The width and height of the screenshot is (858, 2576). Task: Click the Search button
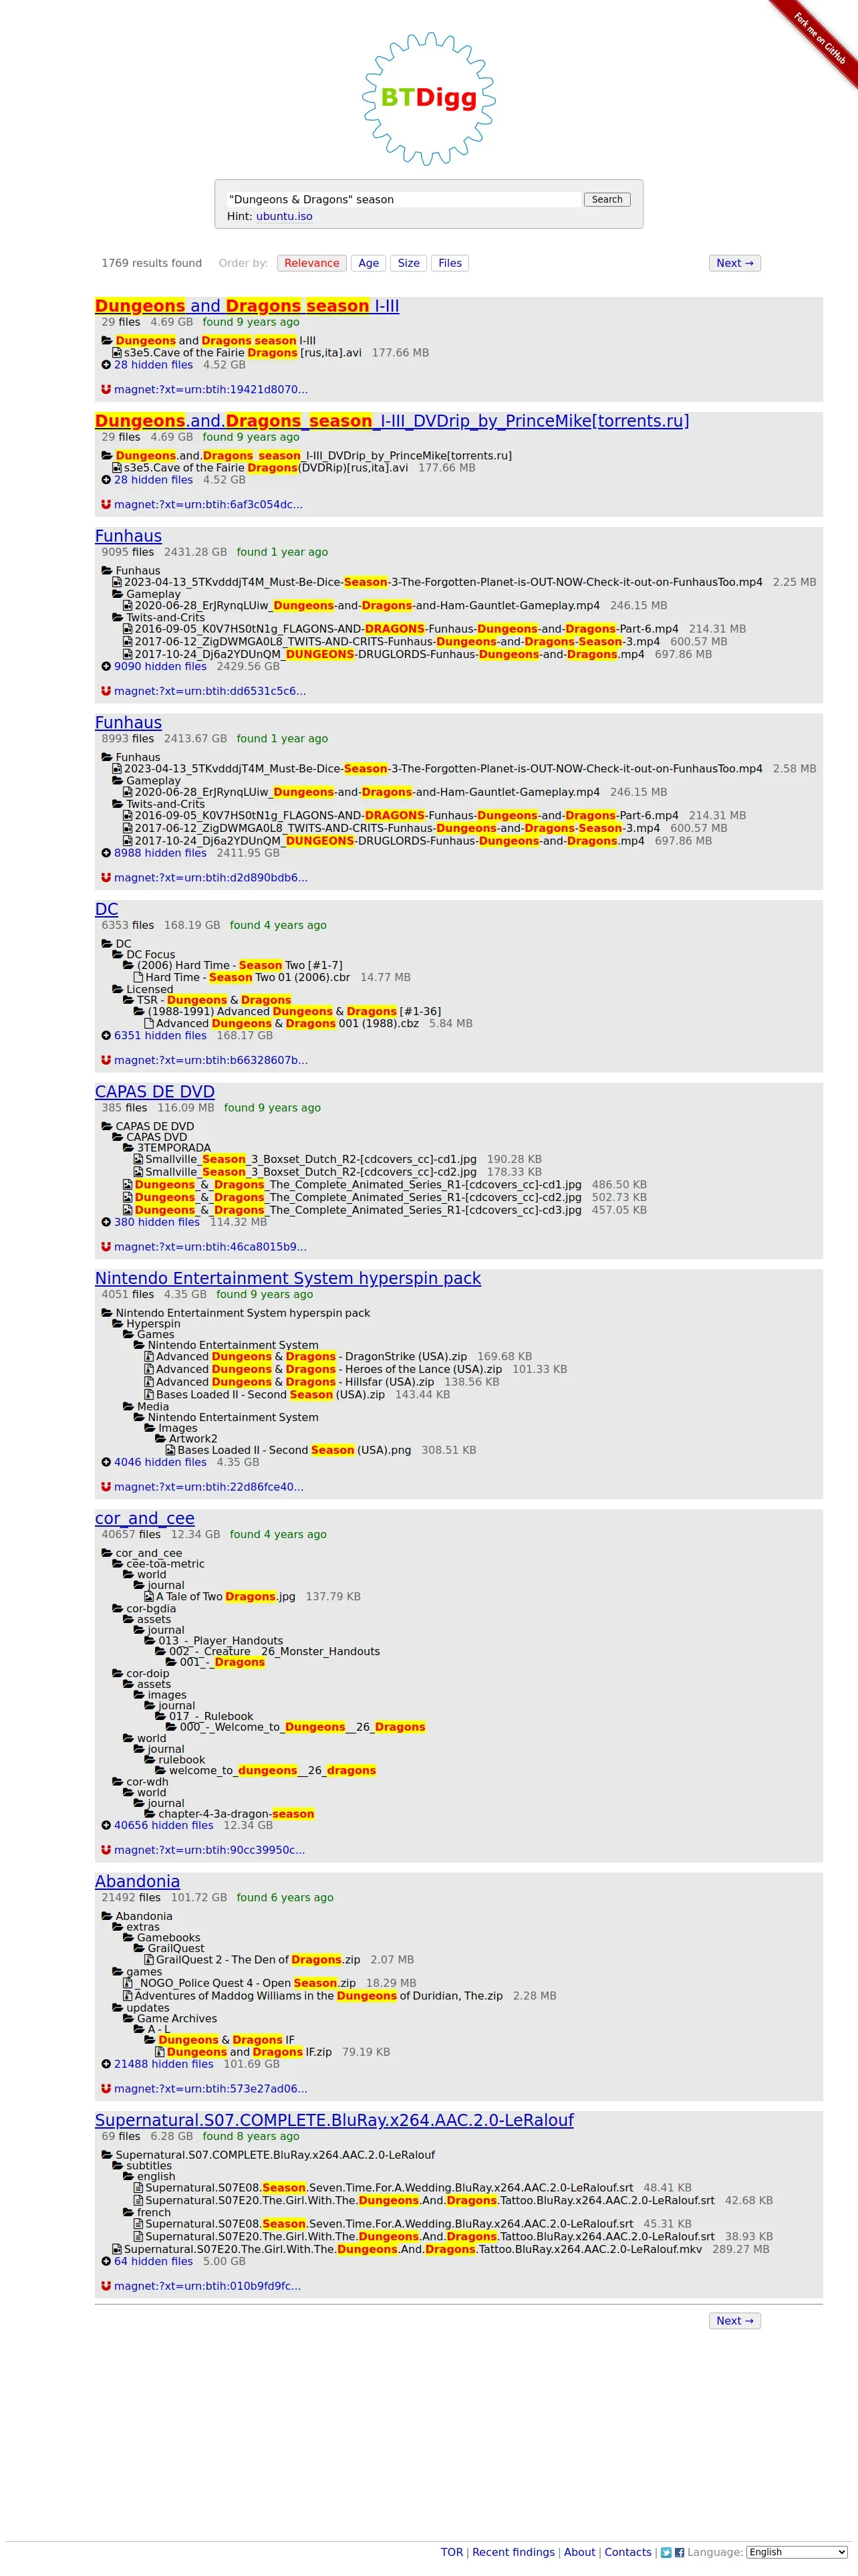click(x=606, y=200)
